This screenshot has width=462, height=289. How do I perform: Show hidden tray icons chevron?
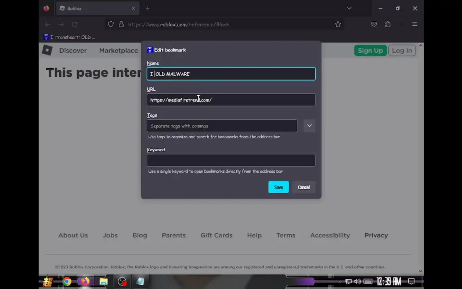(339, 282)
